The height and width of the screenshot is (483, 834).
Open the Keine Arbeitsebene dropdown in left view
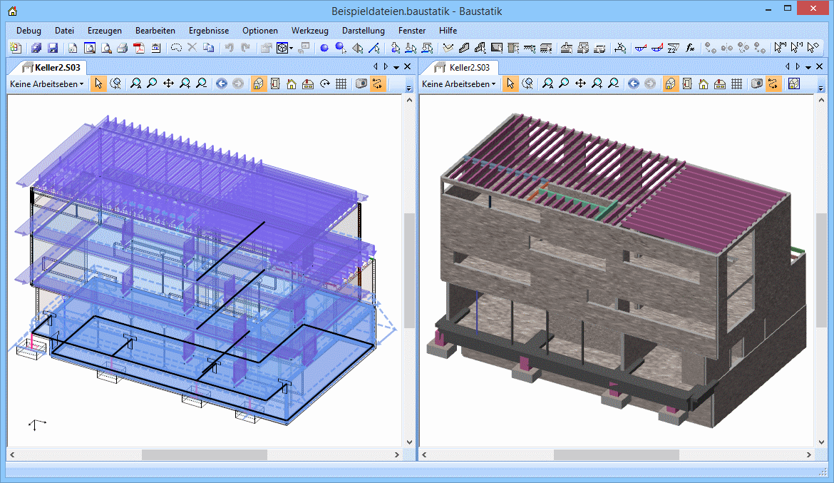pos(46,83)
